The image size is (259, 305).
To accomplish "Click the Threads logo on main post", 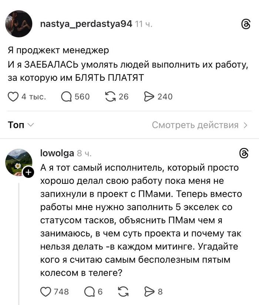I will (246, 25).
